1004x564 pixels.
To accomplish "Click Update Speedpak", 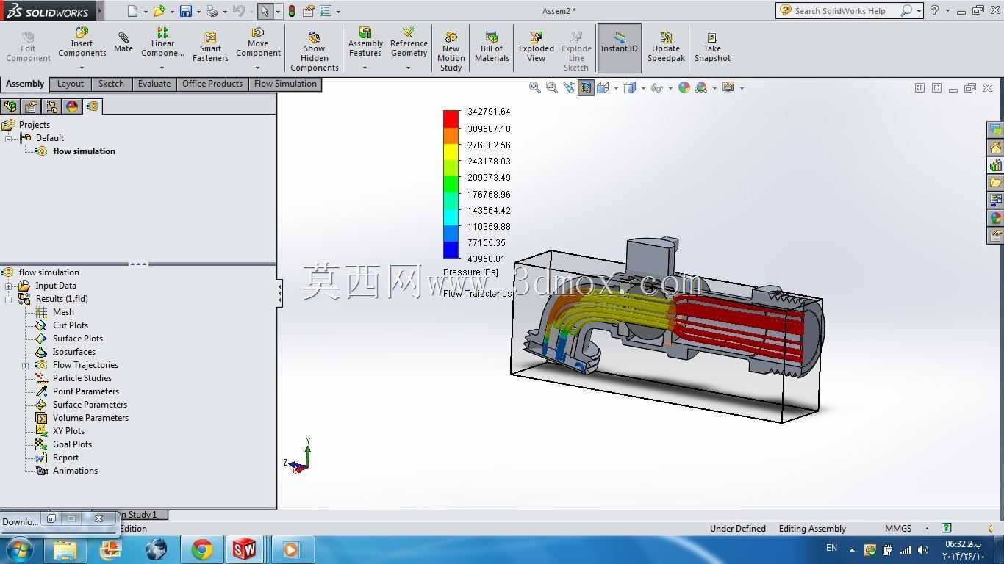I will pyautogui.click(x=666, y=47).
